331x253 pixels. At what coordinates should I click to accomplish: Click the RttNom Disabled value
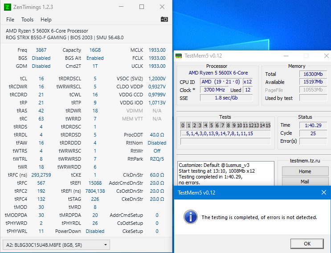(x=157, y=143)
